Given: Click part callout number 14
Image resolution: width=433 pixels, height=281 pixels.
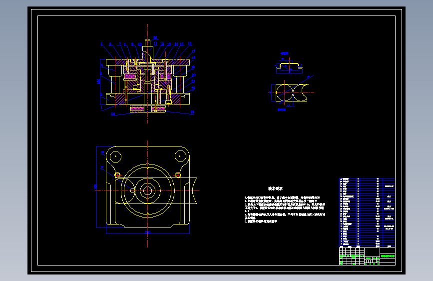Looking at the screenshot, I should [x=176, y=44].
